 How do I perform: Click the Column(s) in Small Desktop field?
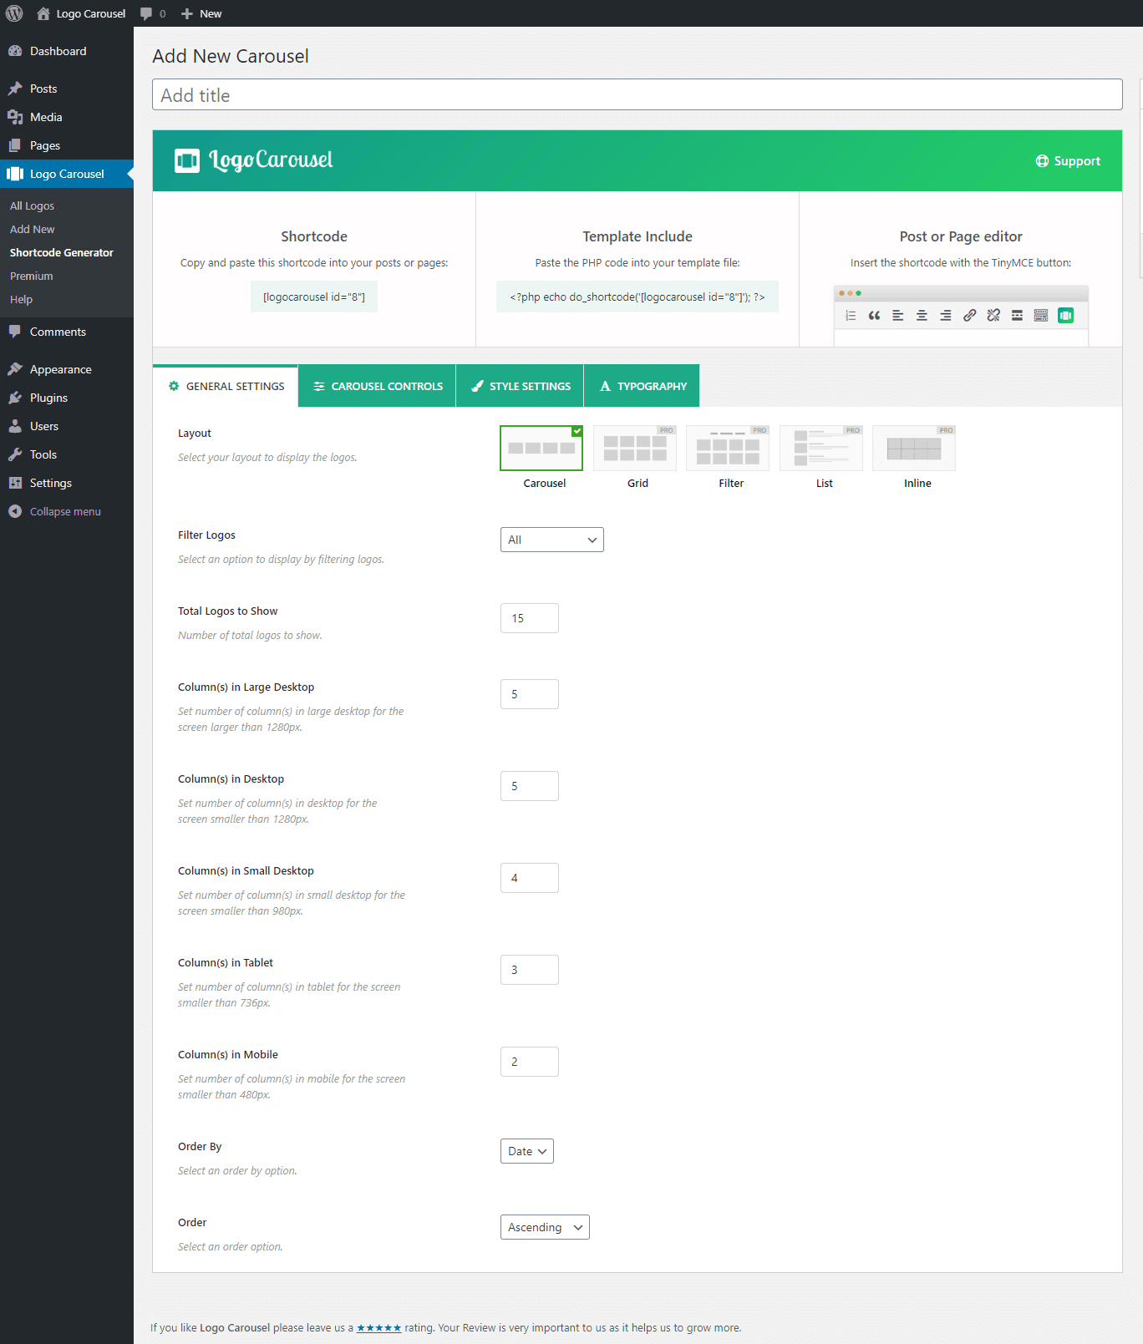pyautogui.click(x=530, y=878)
